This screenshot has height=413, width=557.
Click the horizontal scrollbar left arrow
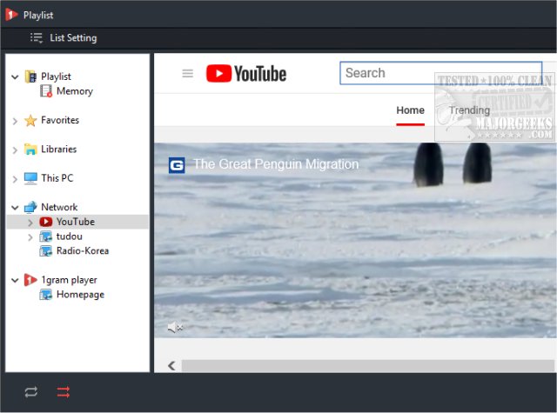pyautogui.click(x=171, y=365)
